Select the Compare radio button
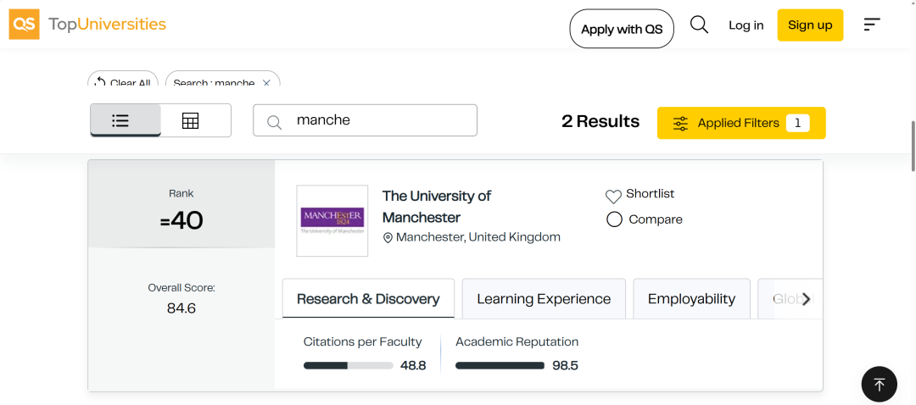Viewport: 916px width, 405px height. point(614,220)
